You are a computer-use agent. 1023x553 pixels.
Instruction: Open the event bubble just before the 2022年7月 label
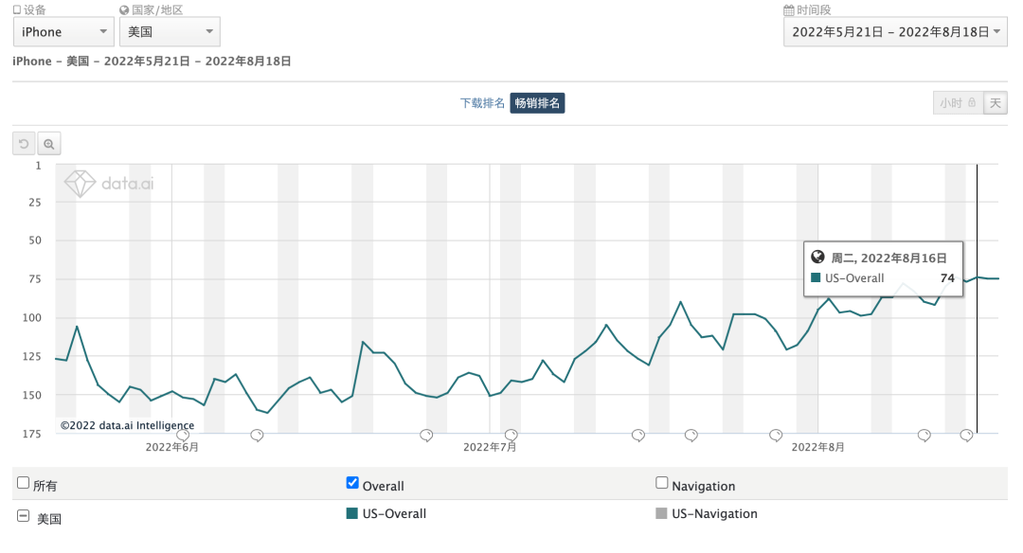[426, 435]
